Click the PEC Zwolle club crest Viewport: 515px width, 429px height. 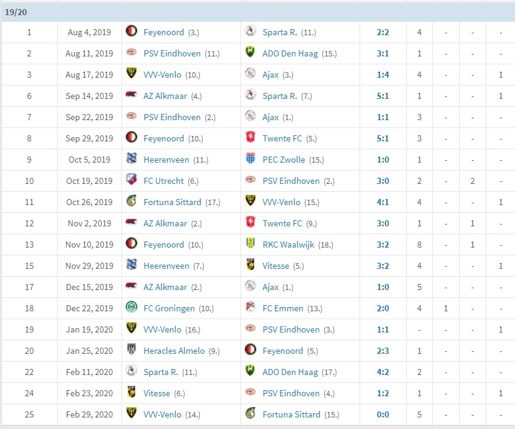pyautogui.click(x=250, y=158)
